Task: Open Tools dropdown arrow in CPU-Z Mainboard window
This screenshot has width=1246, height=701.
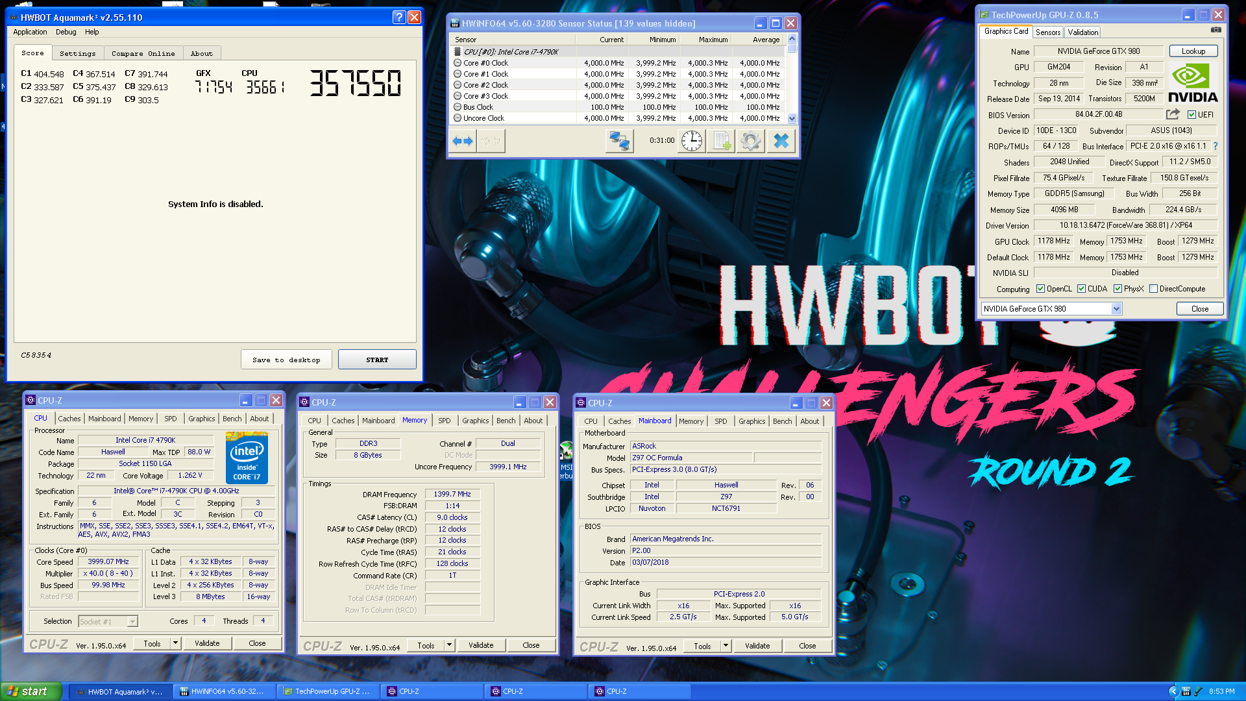Action: (726, 646)
